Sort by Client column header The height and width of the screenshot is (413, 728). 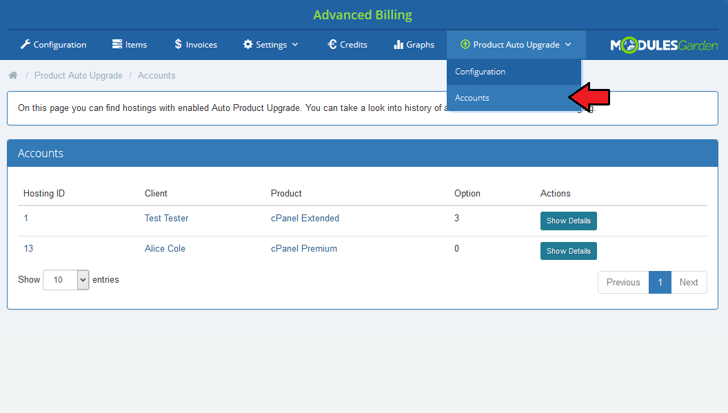156,193
